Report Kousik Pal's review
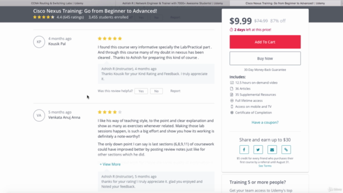 175,91
